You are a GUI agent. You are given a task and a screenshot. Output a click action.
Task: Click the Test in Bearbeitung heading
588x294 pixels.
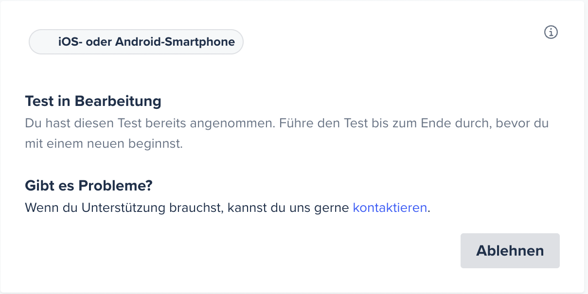[x=93, y=102]
